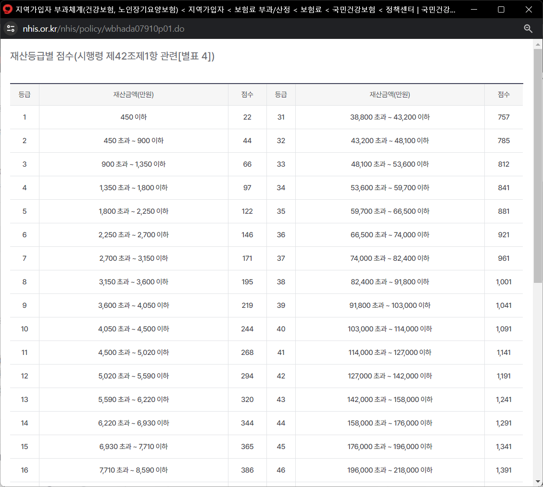Viewport: 543px width, 487px height.
Task: Click the cell '53,600 초과 ~ 59,700 이하'
Action: (390, 188)
